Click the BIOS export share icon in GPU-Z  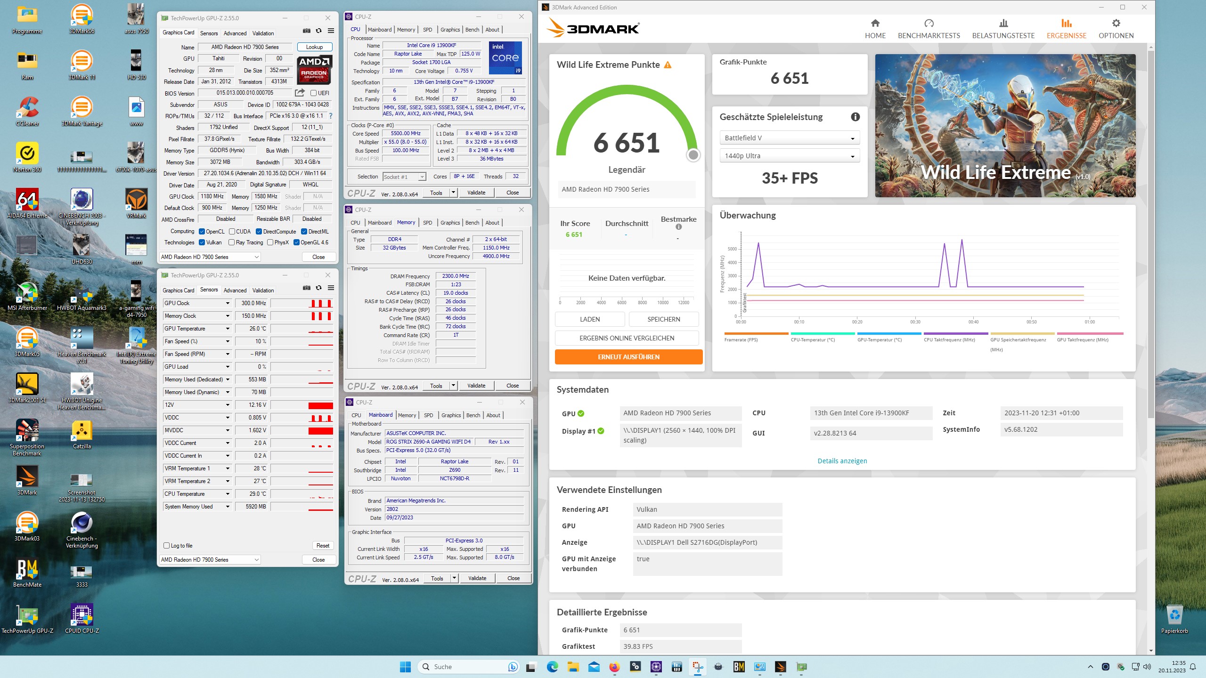tap(300, 93)
